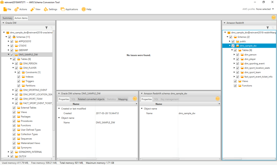This screenshot has width=277, height=165.
Task: Click the filter icon in Amazon Redshift panel
Action: 268,28
